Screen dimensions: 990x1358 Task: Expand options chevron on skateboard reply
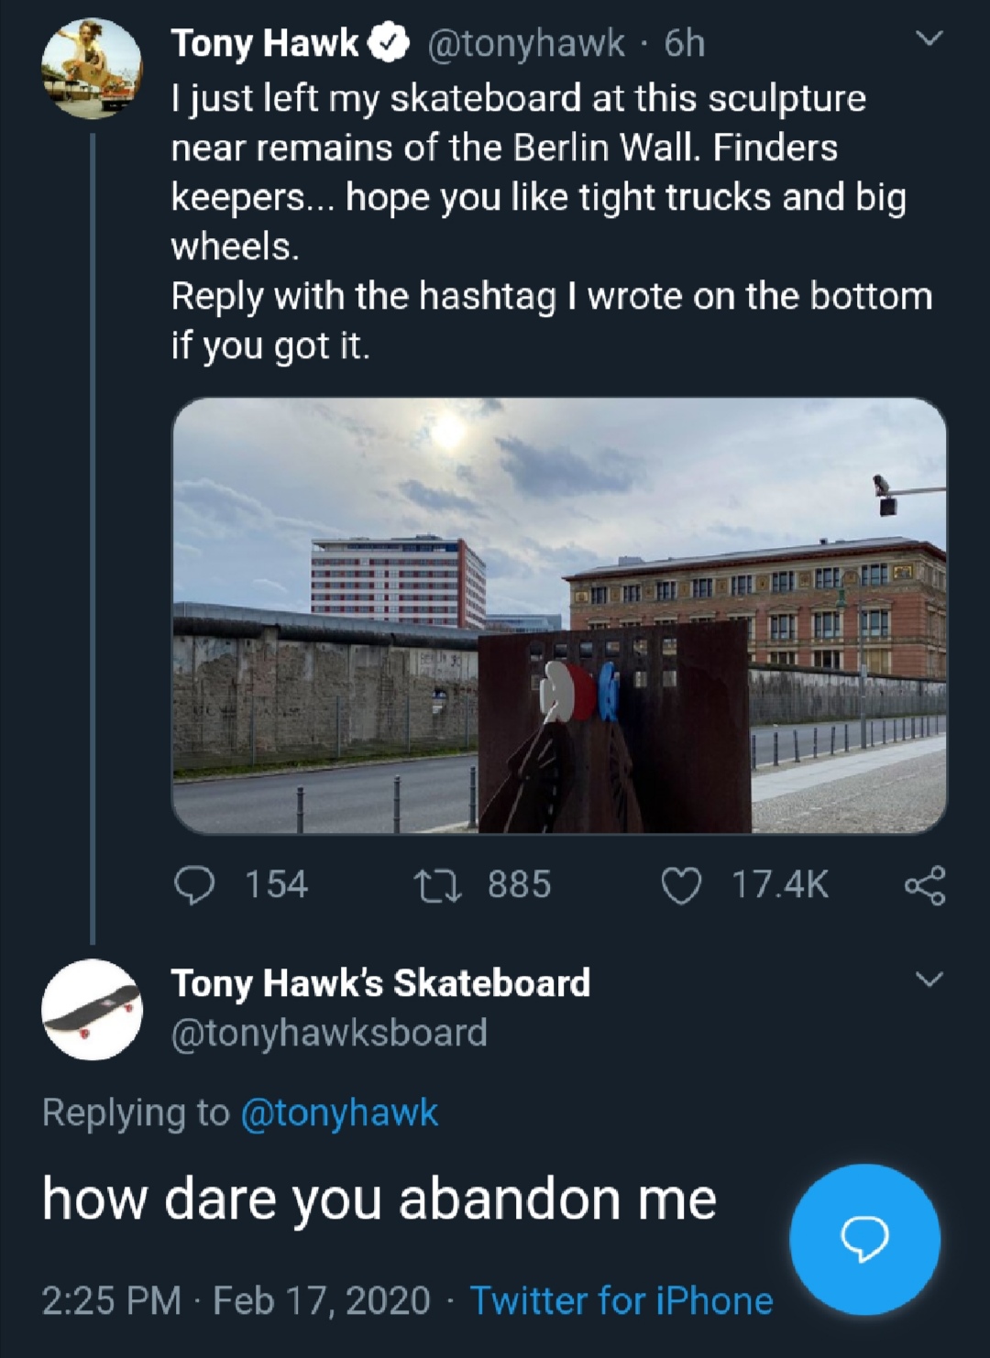tap(929, 980)
